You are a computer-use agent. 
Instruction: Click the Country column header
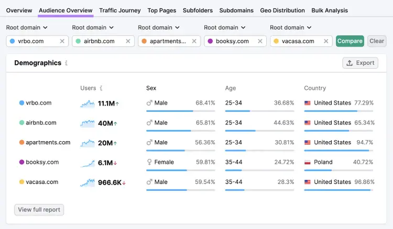coord(315,88)
